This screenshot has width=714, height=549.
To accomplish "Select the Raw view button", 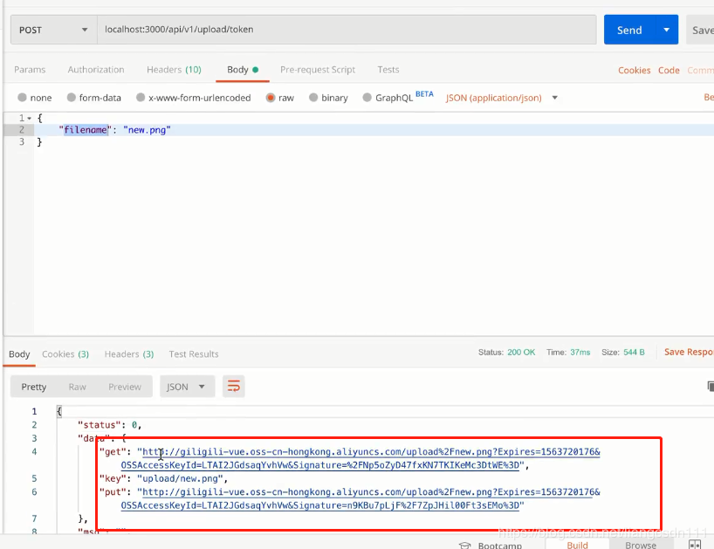I will [x=77, y=387].
